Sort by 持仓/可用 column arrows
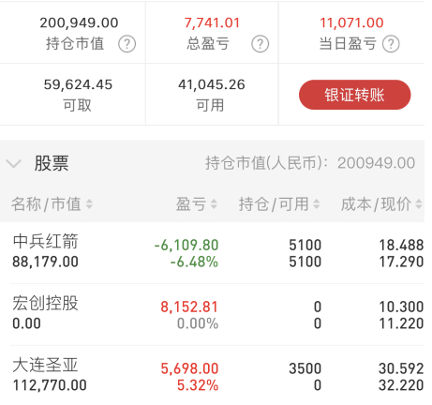 pos(317,204)
